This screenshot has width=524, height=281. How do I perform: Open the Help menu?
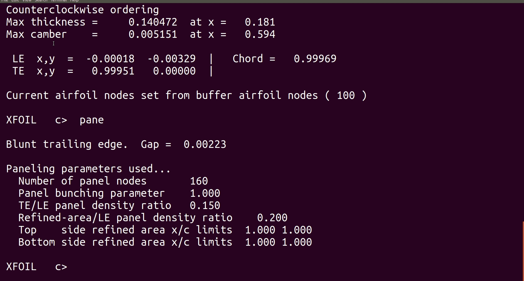click(74, 1)
